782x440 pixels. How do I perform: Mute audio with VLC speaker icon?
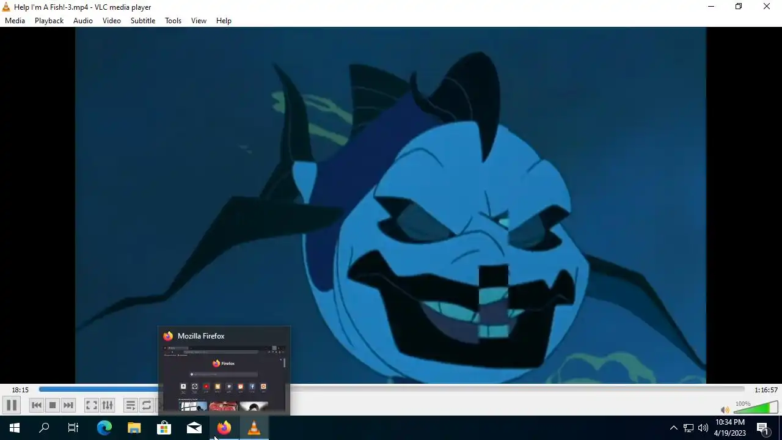click(x=725, y=410)
